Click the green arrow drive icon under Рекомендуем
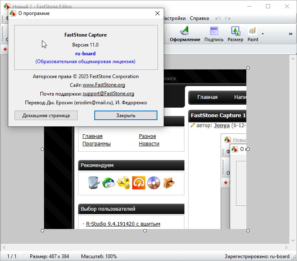The width and height of the screenshot is (297, 261). (108, 183)
